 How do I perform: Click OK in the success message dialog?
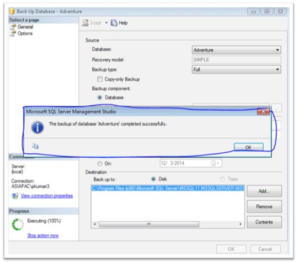coord(248,147)
